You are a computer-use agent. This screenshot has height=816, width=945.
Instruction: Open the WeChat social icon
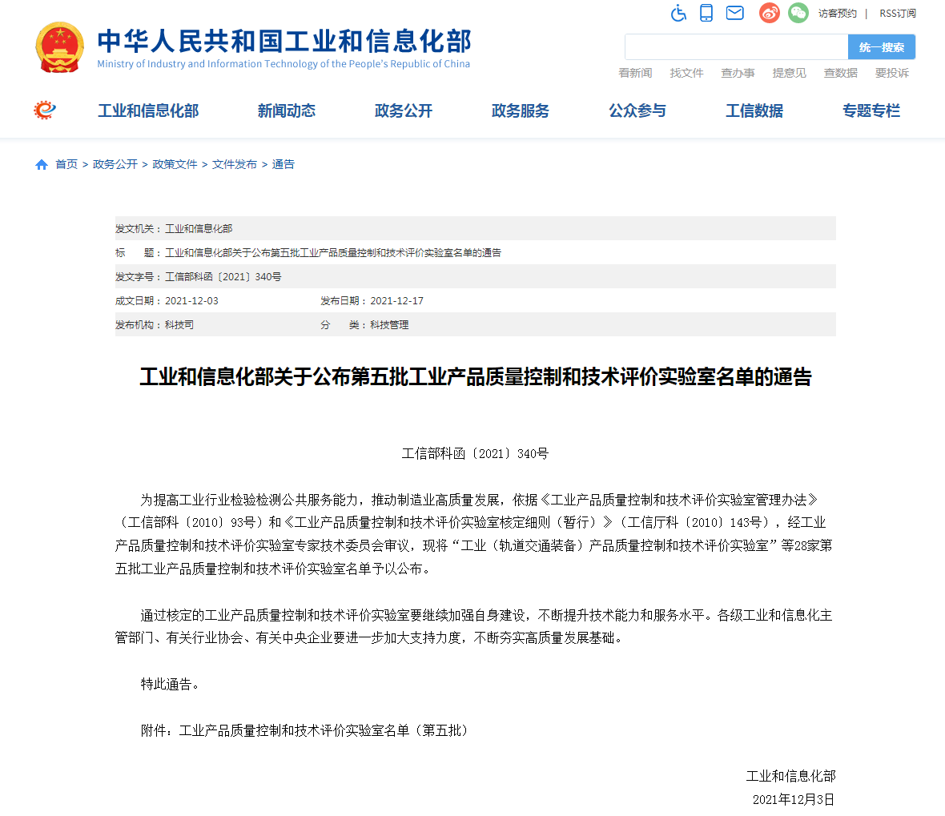(798, 13)
